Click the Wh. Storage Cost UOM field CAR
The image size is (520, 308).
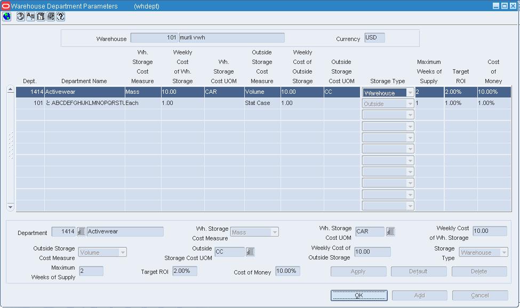coord(370,231)
